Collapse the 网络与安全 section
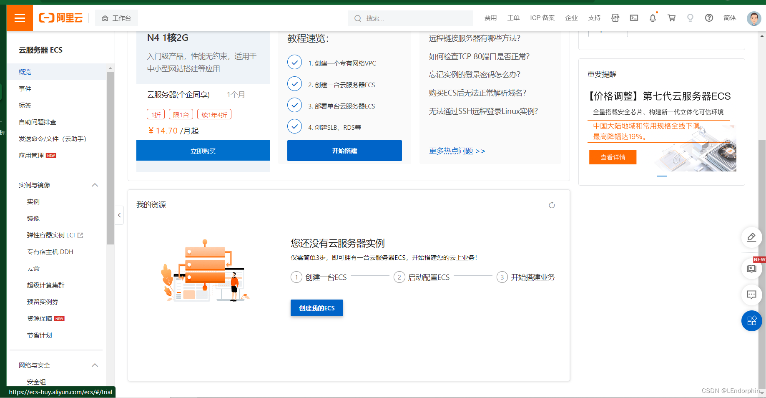The height and width of the screenshot is (398, 766). pyautogui.click(x=95, y=365)
